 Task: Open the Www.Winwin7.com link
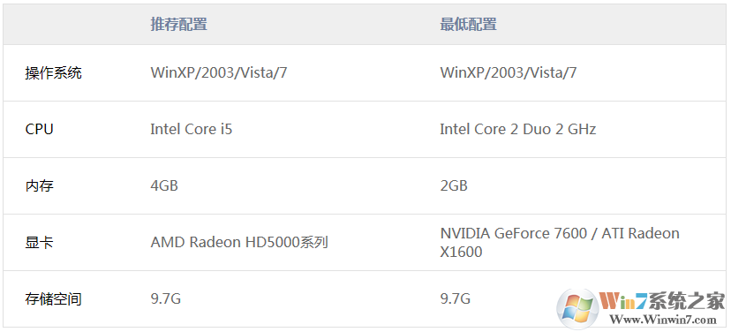tap(663, 320)
